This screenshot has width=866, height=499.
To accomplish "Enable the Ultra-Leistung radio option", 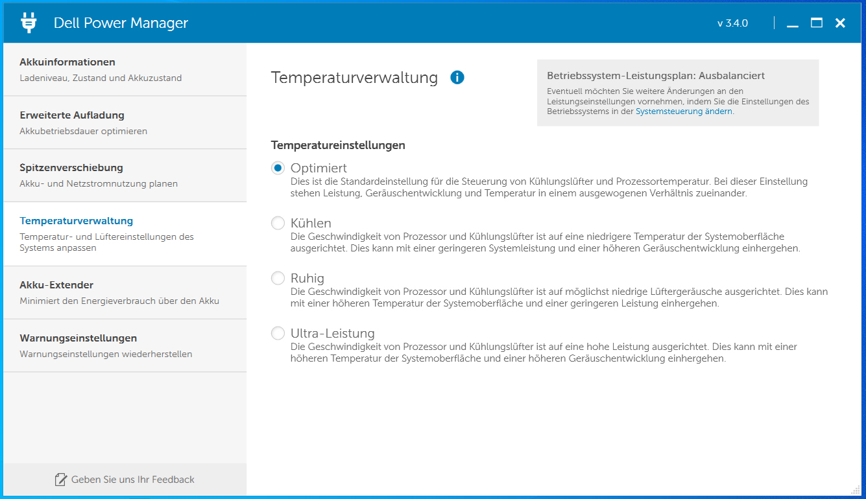I will tap(278, 334).
